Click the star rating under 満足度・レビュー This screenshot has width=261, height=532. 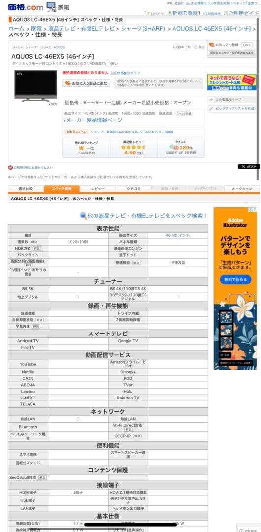pyautogui.click(x=133, y=148)
